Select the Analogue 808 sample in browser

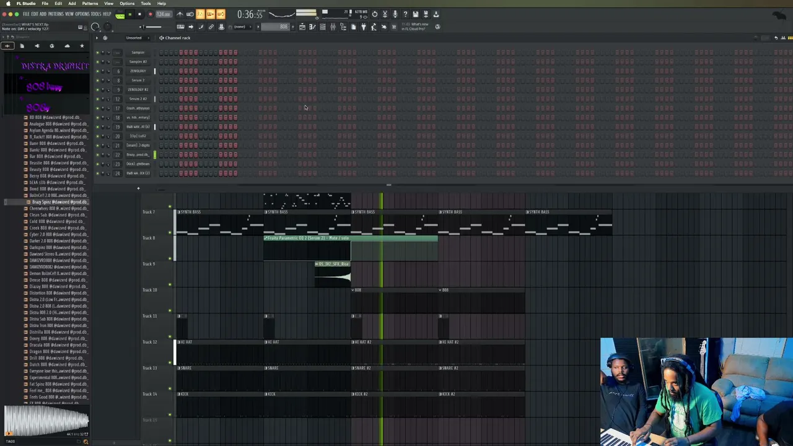tap(56, 124)
